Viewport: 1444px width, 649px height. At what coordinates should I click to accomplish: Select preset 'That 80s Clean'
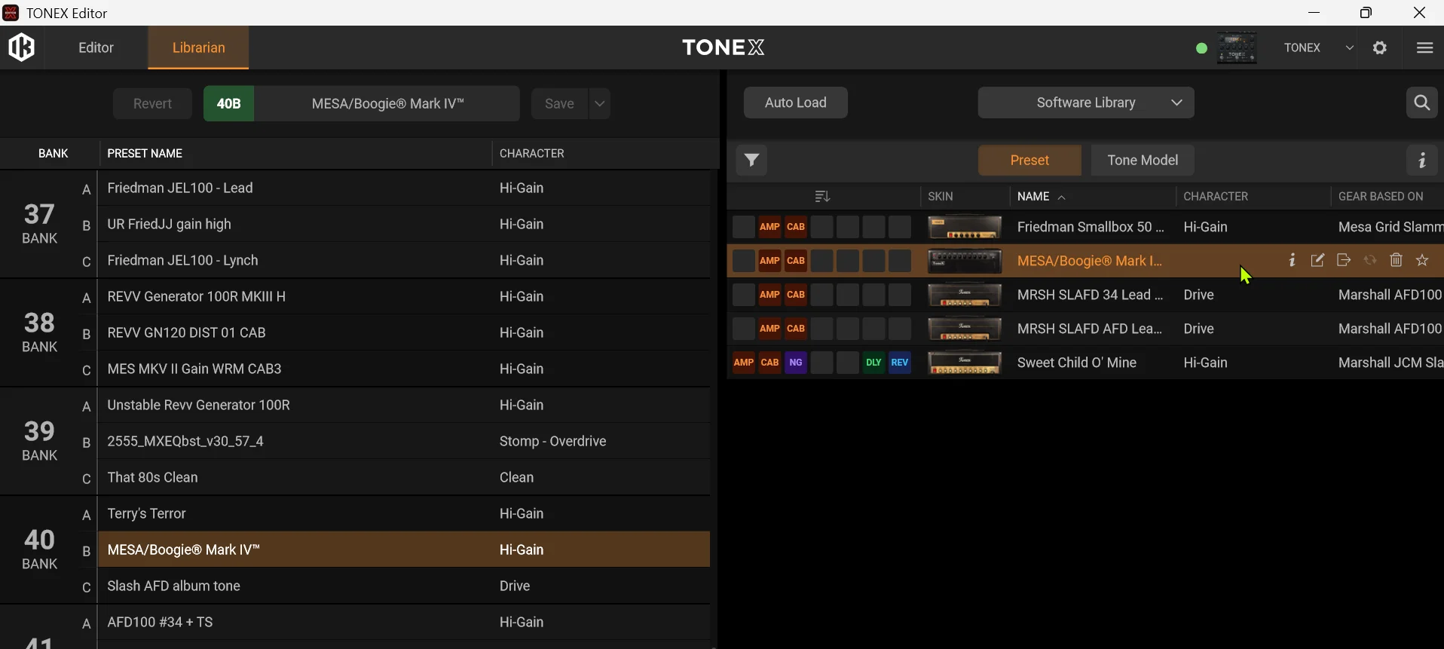coord(404,478)
